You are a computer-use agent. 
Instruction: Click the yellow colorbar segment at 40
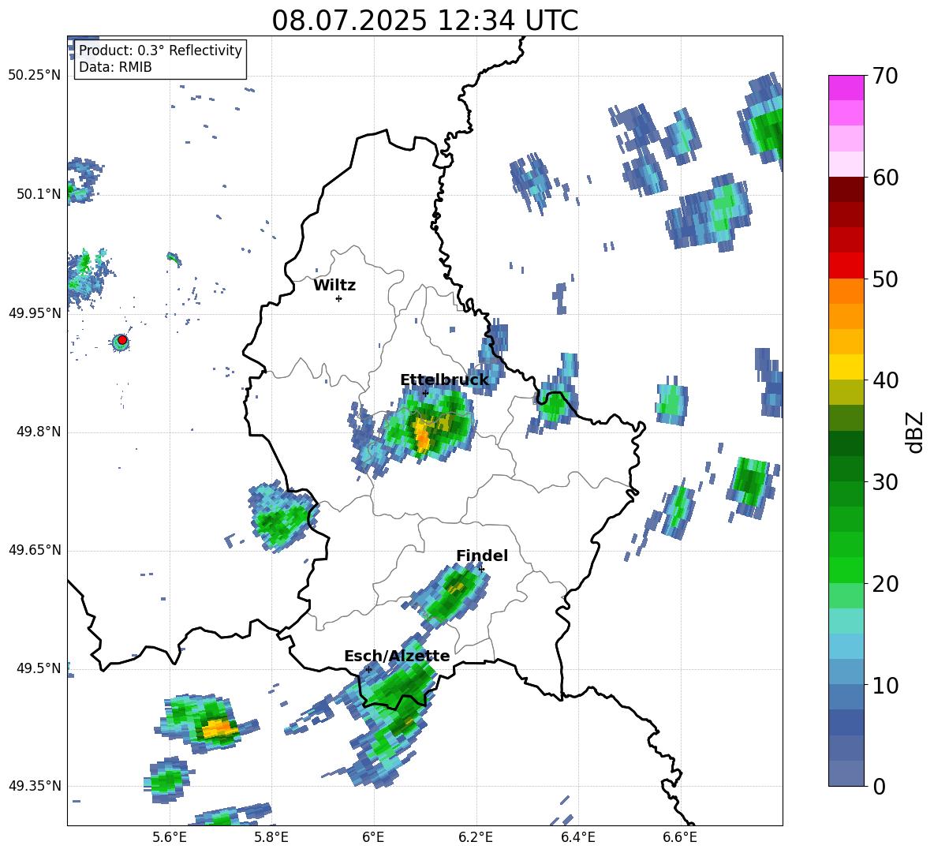[x=846, y=367]
